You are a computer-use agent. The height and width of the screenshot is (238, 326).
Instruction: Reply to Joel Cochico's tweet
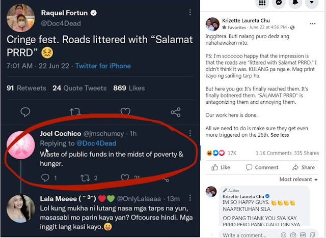click(45, 178)
